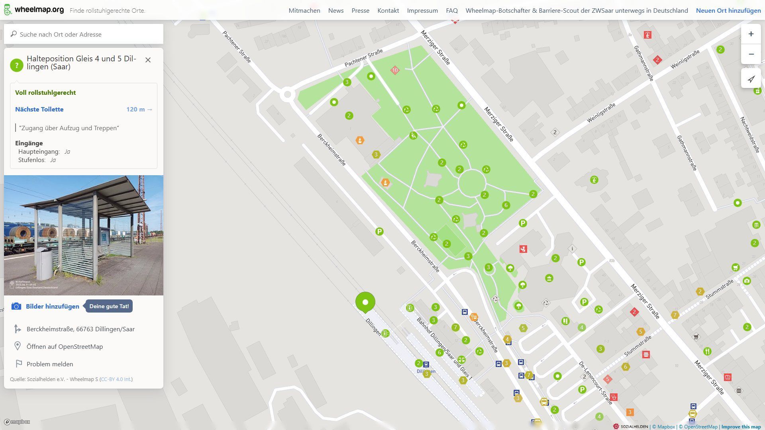Click the Improve this map link

(x=741, y=426)
